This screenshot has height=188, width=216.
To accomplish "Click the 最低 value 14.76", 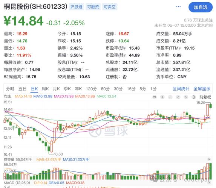I will [22, 41].
